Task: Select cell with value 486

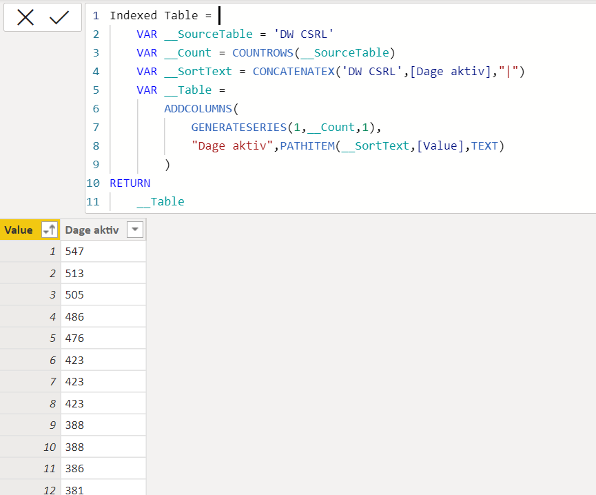Action: pyautogui.click(x=103, y=316)
